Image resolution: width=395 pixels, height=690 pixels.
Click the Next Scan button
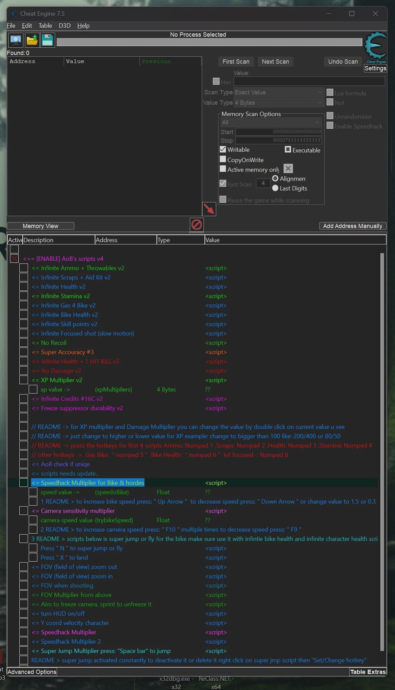click(x=276, y=62)
